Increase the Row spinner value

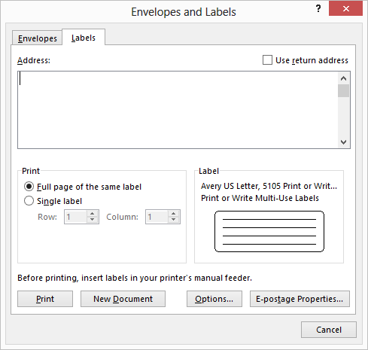coord(93,214)
